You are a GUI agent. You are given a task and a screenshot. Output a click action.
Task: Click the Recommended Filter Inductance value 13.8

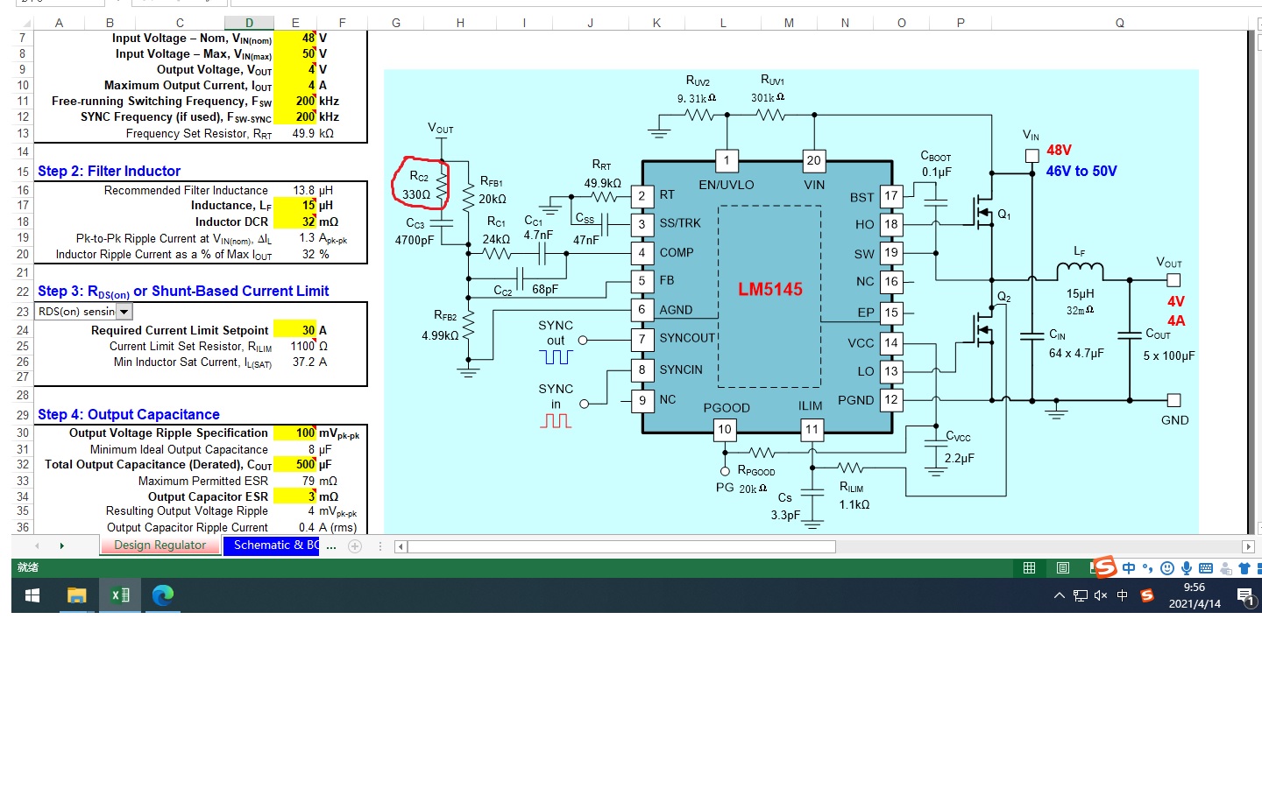tap(304, 190)
